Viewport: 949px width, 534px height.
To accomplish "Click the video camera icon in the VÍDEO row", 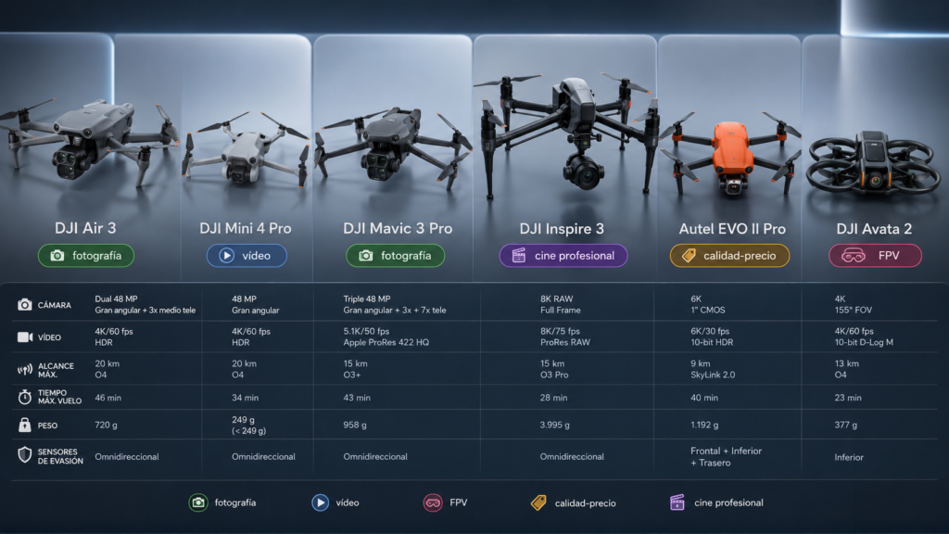I will click(25, 337).
